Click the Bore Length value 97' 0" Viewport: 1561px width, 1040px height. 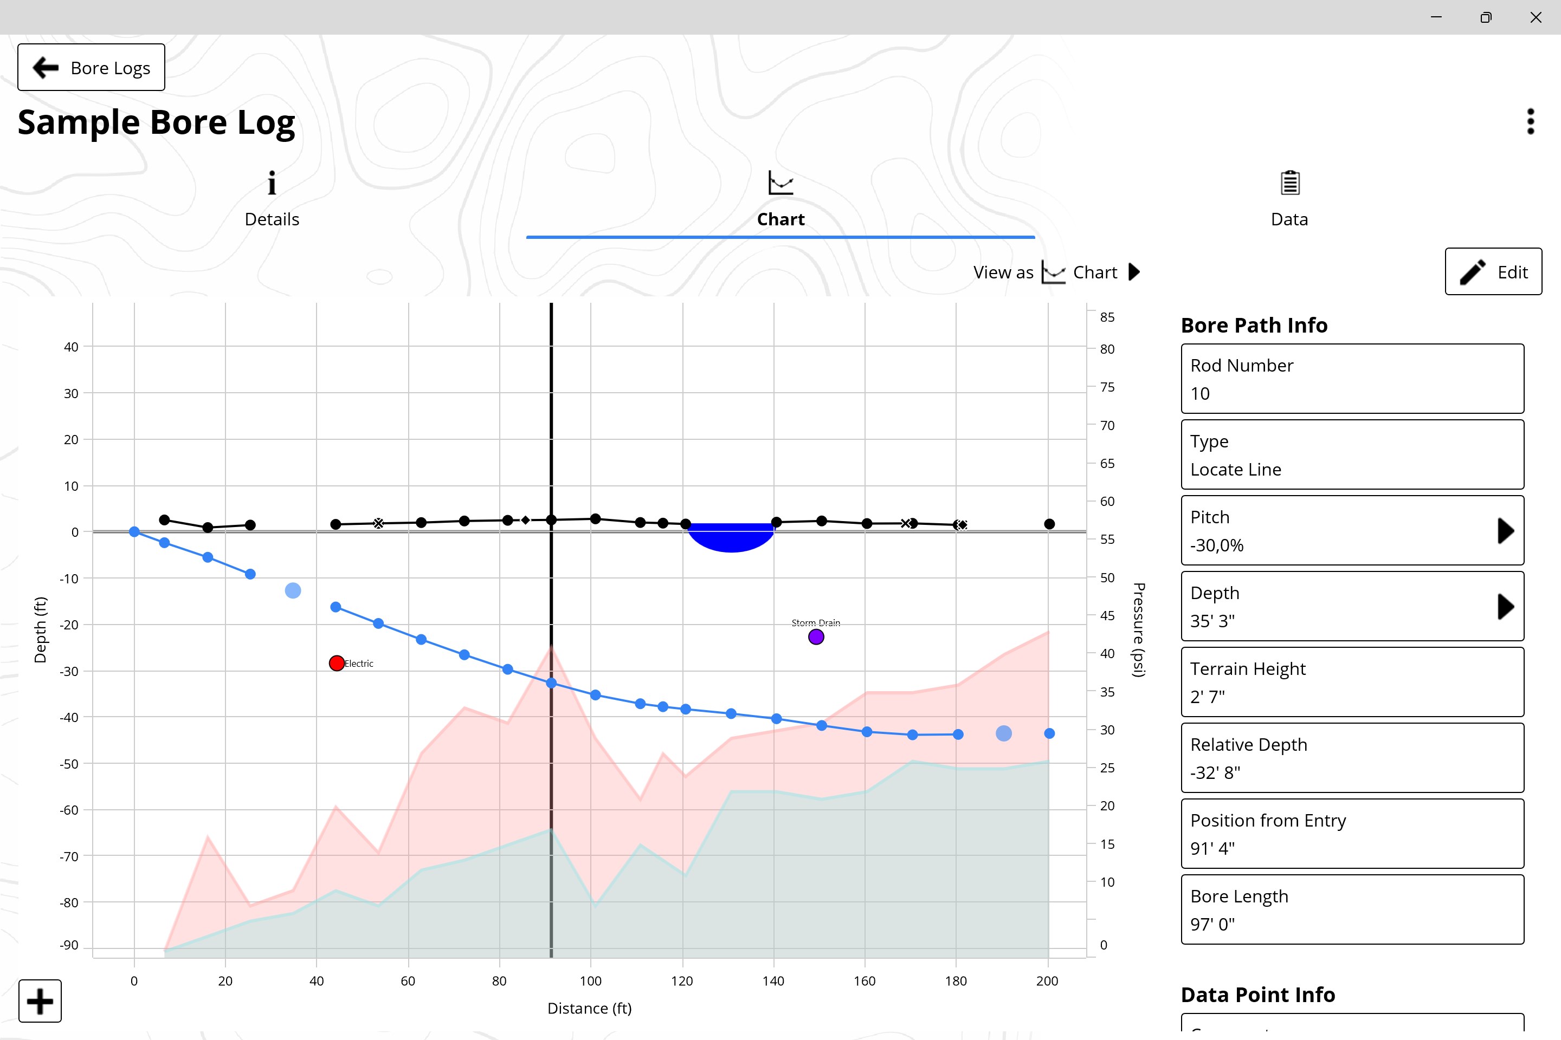click(1212, 924)
